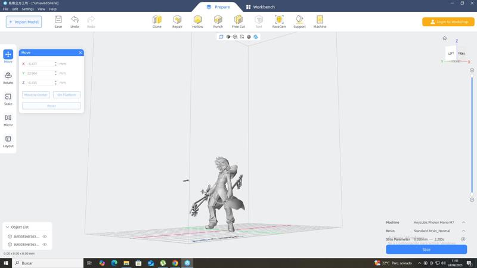Click the Import Model button
477x268 pixels.
click(24, 22)
